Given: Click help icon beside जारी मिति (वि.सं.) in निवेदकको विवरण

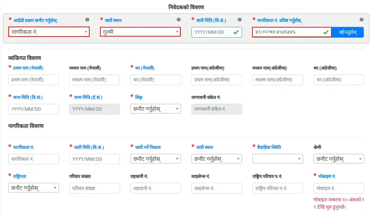Looking at the screenshot, I should [x=240, y=20].
